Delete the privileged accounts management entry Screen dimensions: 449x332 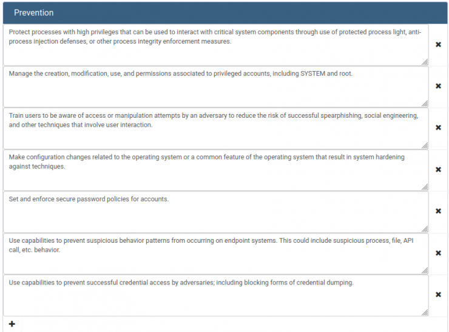tap(438, 86)
